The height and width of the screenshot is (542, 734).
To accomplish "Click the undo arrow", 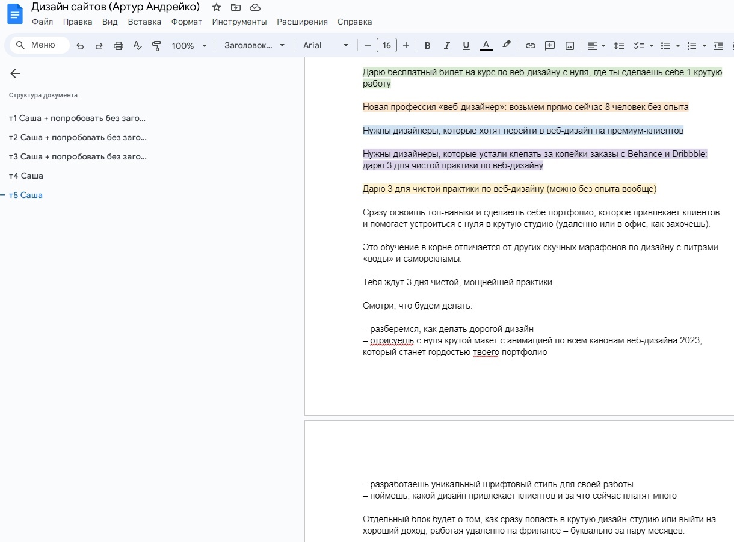I will (x=80, y=46).
